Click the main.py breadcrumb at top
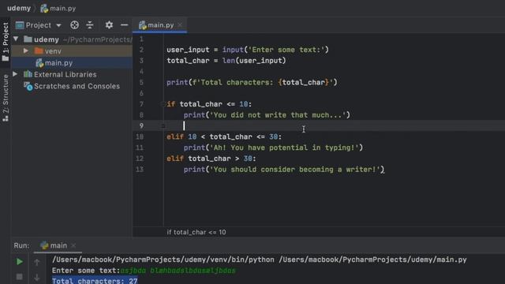Image resolution: width=505 pixels, height=284 pixels. [58, 9]
